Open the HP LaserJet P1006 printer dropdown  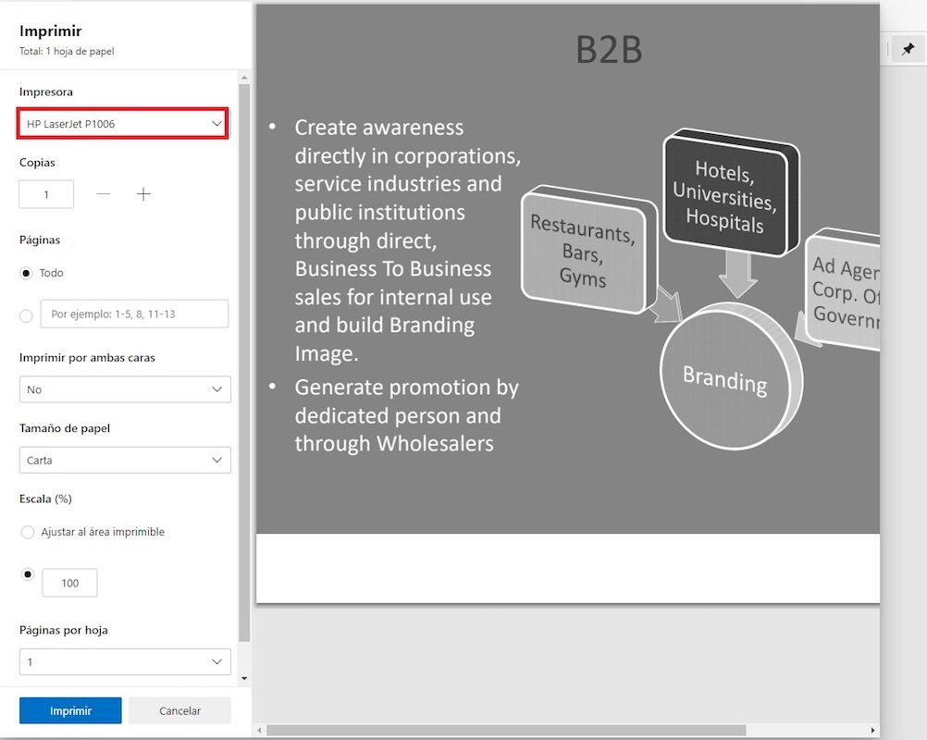[x=123, y=124]
